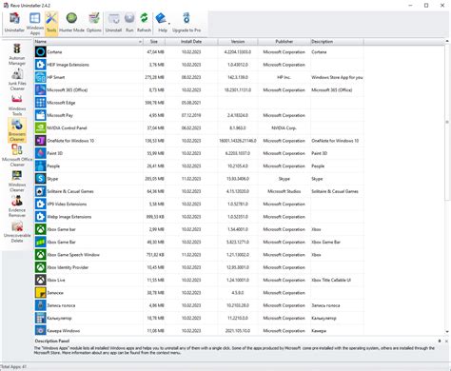Viewport: 451px width, 371px height.
Task: Select the Записки app row
Action: 199,293
